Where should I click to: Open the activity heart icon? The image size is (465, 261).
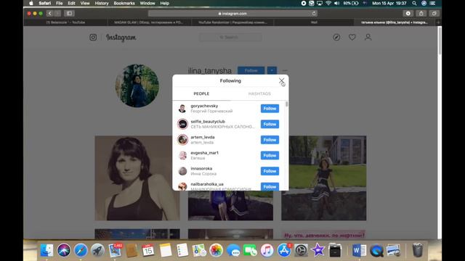(x=352, y=37)
